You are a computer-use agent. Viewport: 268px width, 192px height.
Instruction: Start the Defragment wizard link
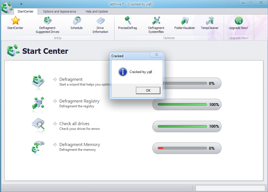pos(71,79)
